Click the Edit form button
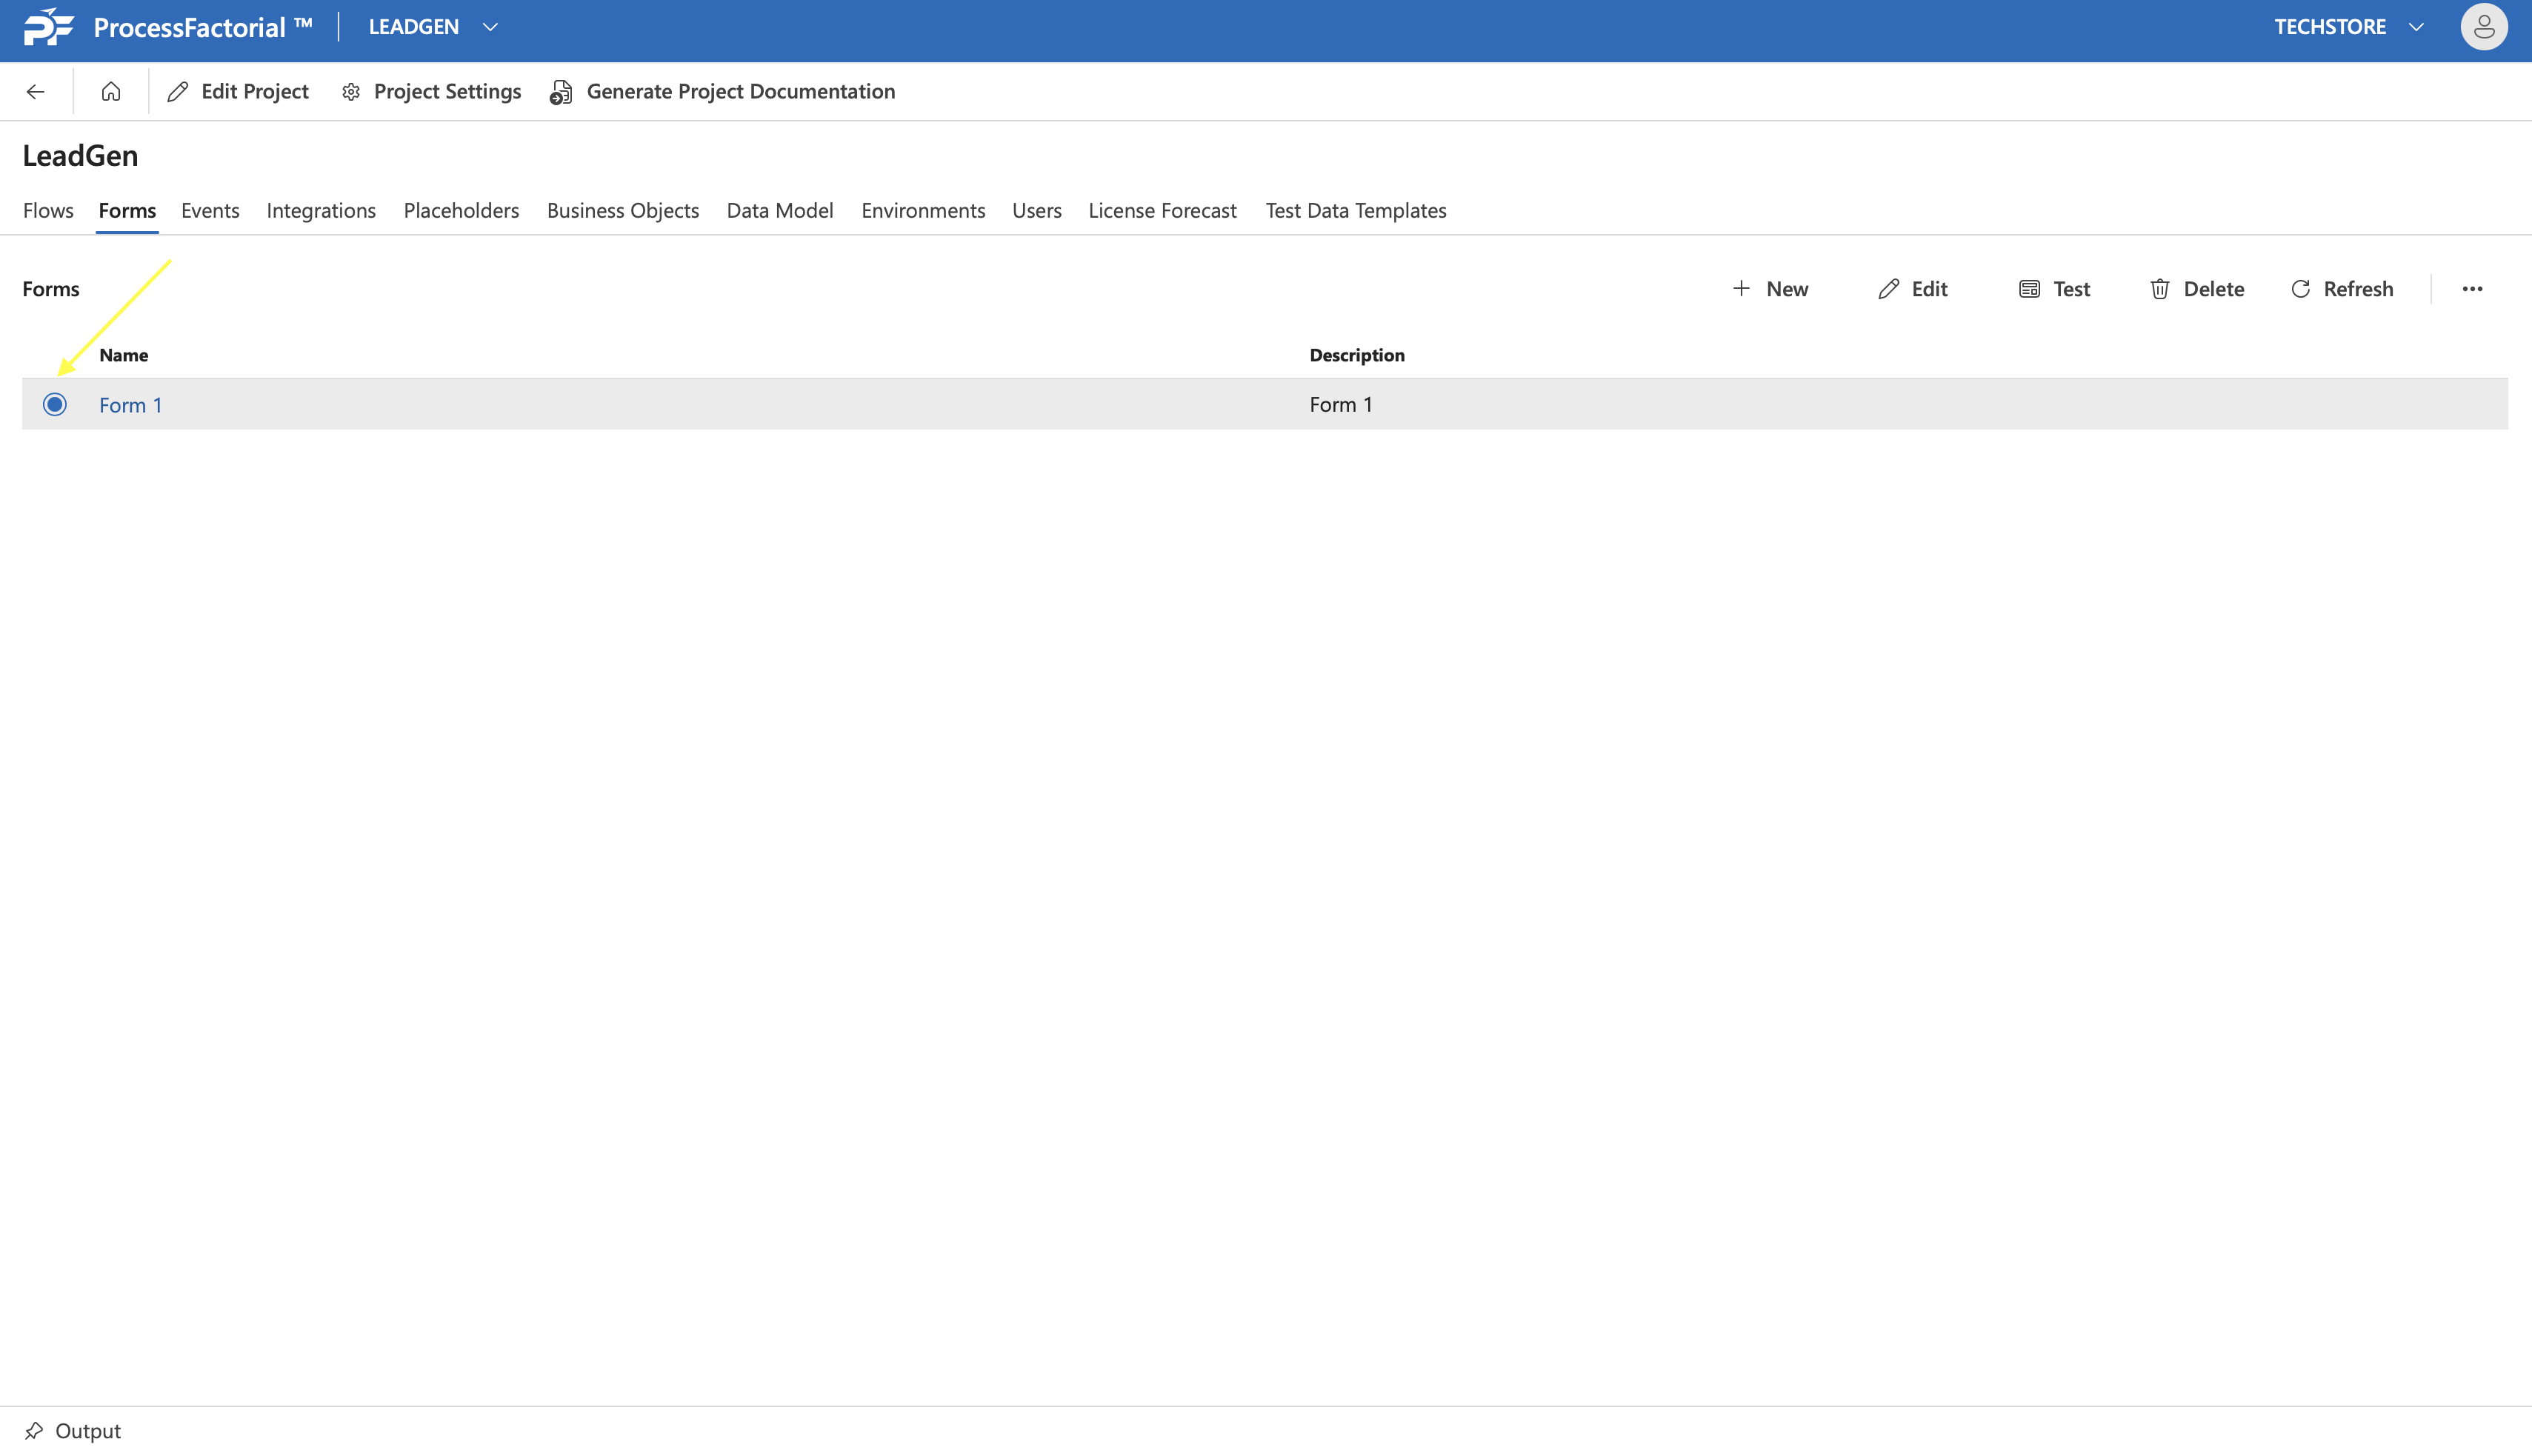The image size is (2532, 1456). [1913, 289]
